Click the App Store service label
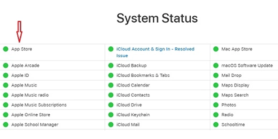278x139 pixels. pos(22,49)
